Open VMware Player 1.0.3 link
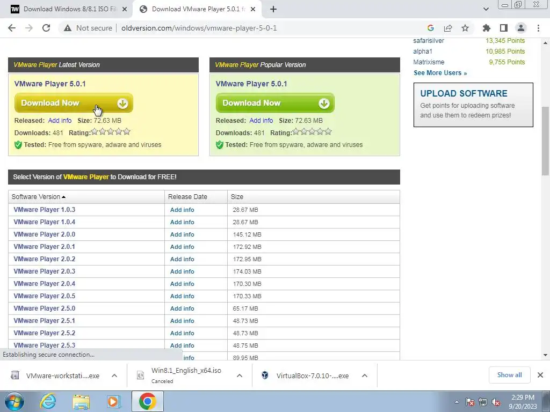Screen dimensions: 550x412 point(44,210)
